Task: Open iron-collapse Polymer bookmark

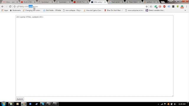Action: click(72, 11)
